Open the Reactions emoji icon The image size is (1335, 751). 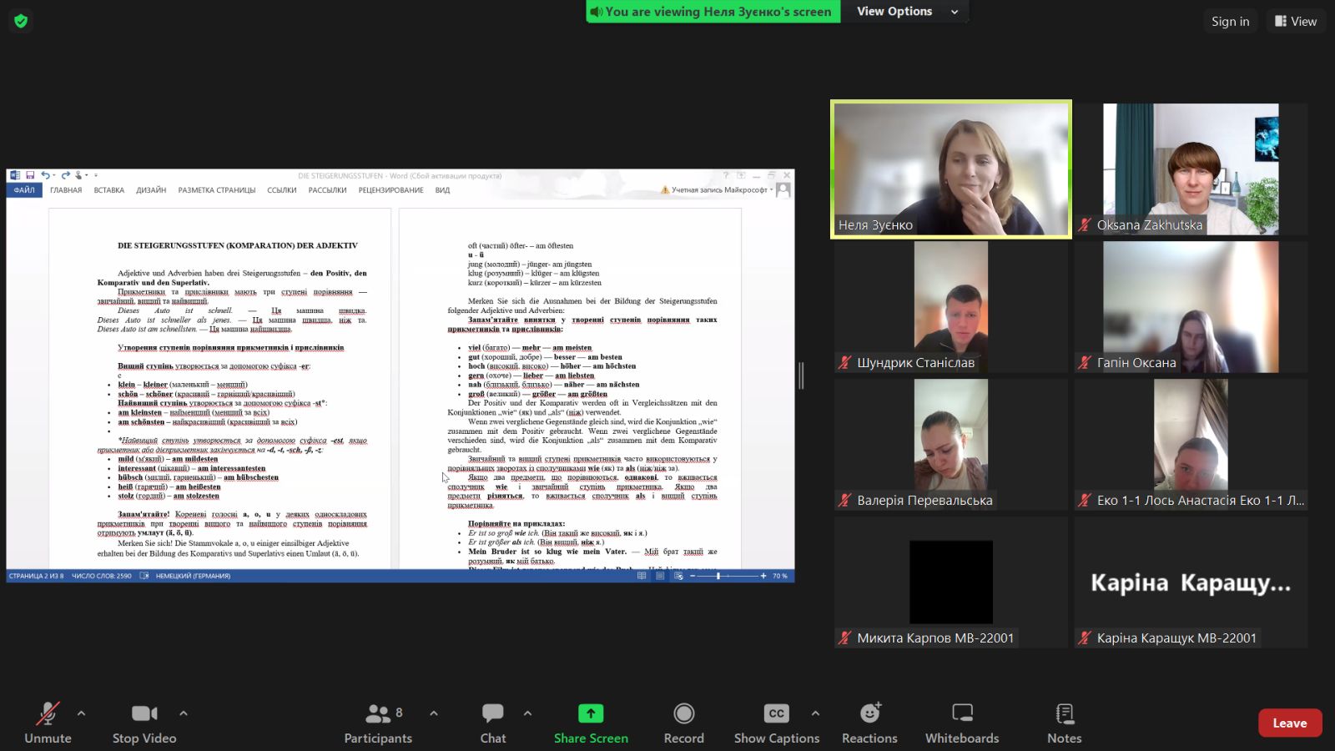(870, 713)
